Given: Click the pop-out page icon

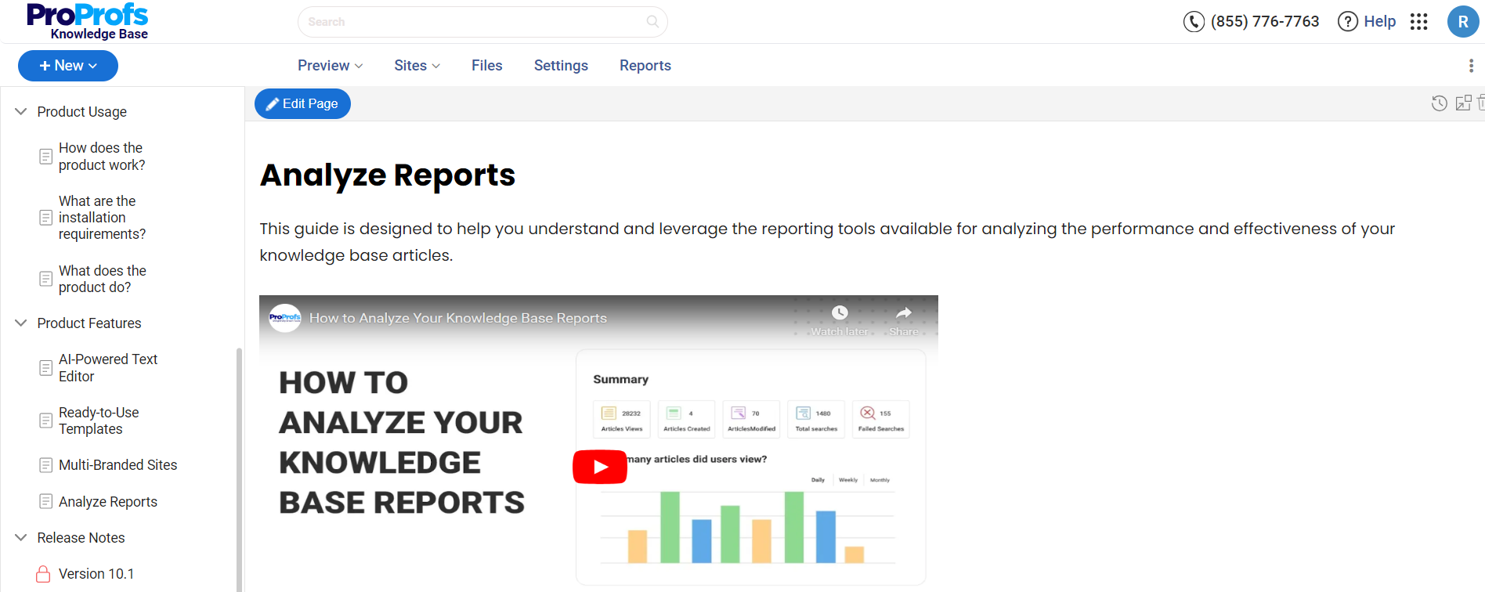Looking at the screenshot, I should 1463,103.
